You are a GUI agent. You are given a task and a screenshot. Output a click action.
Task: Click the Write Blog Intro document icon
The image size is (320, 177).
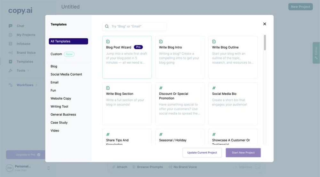(161, 42)
